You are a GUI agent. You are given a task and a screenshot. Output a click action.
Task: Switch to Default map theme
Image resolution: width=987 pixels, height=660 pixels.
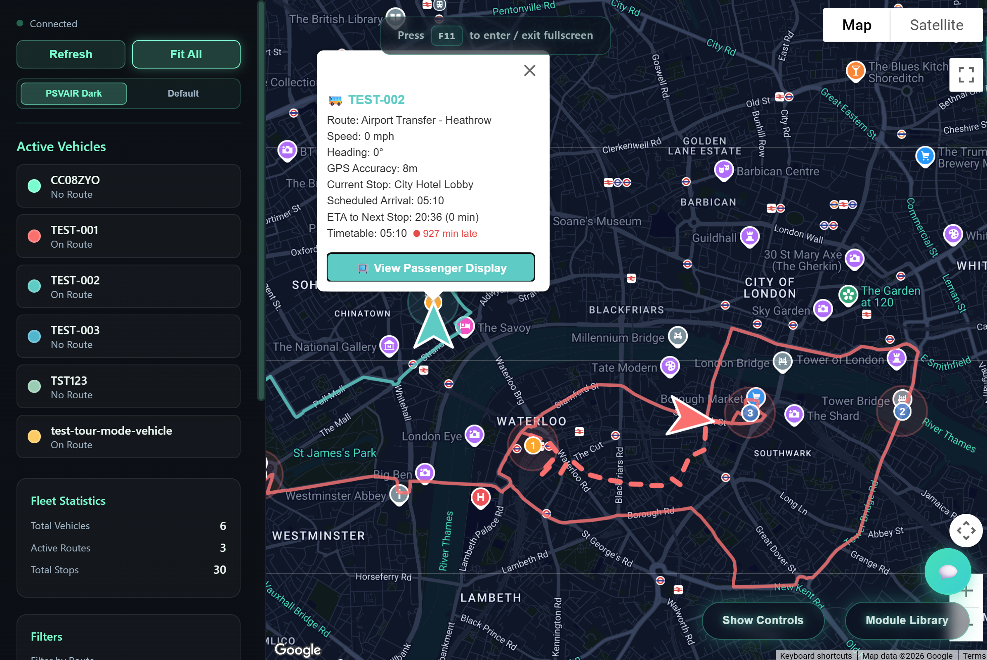183,93
